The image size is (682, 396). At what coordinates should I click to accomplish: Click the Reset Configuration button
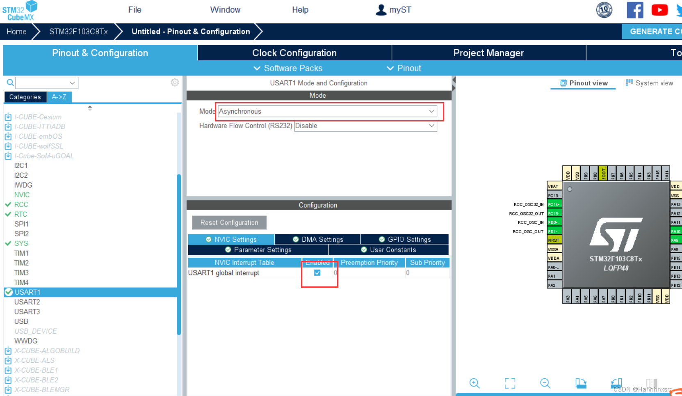click(x=229, y=222)
